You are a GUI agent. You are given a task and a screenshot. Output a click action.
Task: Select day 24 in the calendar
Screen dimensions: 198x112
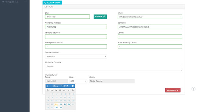[61, 104]
